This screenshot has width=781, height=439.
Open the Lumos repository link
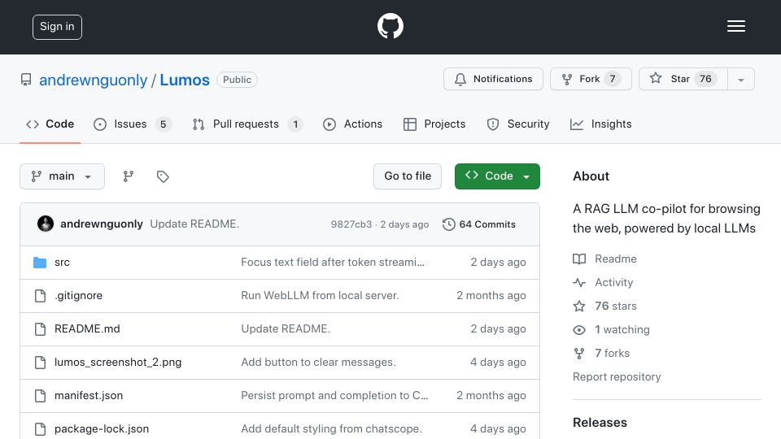tap(185, 80)
